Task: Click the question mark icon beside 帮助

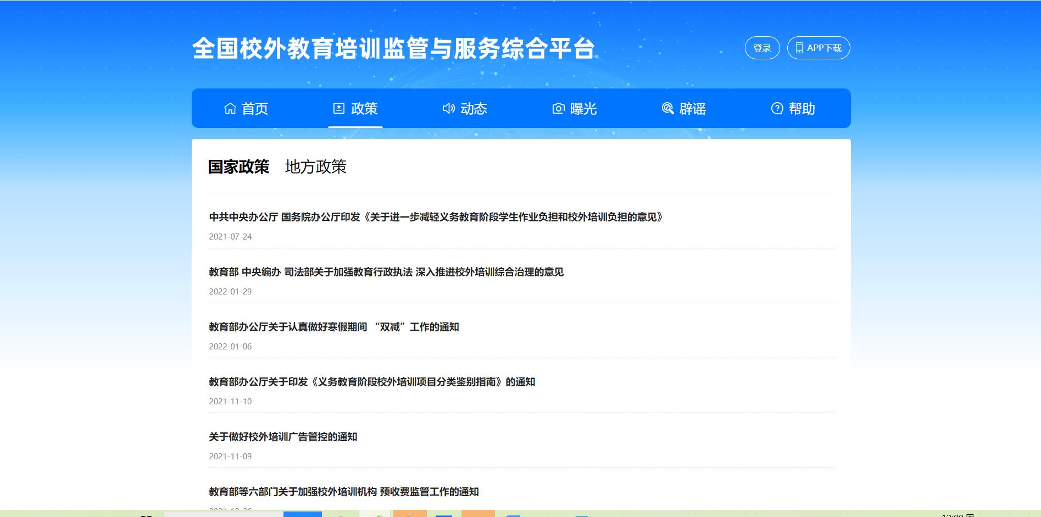Action: pyautogui.click(x=777, y=109)
